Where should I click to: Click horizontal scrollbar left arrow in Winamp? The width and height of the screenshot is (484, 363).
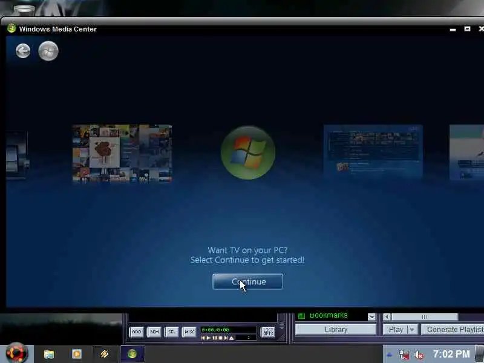(387, 317)
